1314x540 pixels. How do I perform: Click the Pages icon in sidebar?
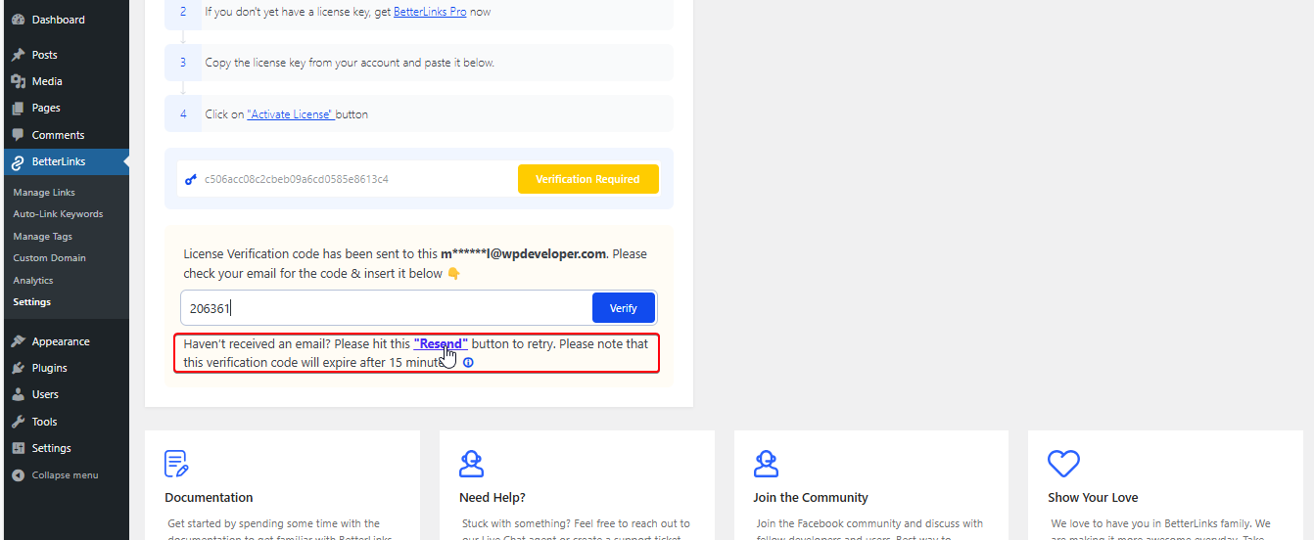[18, 108]
